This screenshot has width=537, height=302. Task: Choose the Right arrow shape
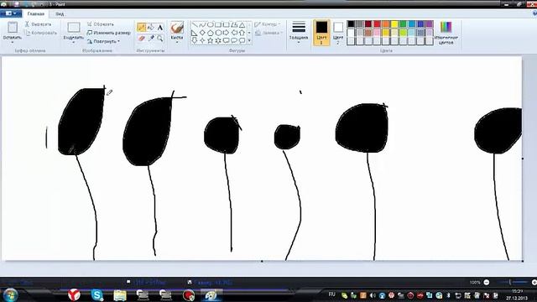pos(226,33)
